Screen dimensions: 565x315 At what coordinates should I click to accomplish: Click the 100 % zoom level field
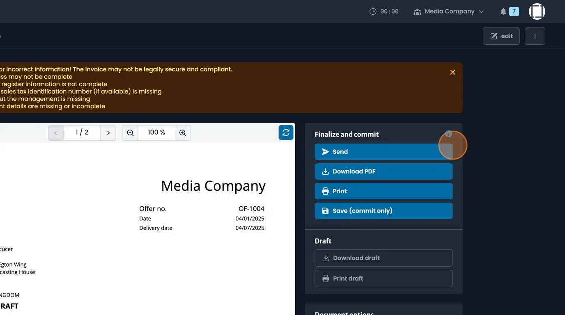(x=156, y=132)
